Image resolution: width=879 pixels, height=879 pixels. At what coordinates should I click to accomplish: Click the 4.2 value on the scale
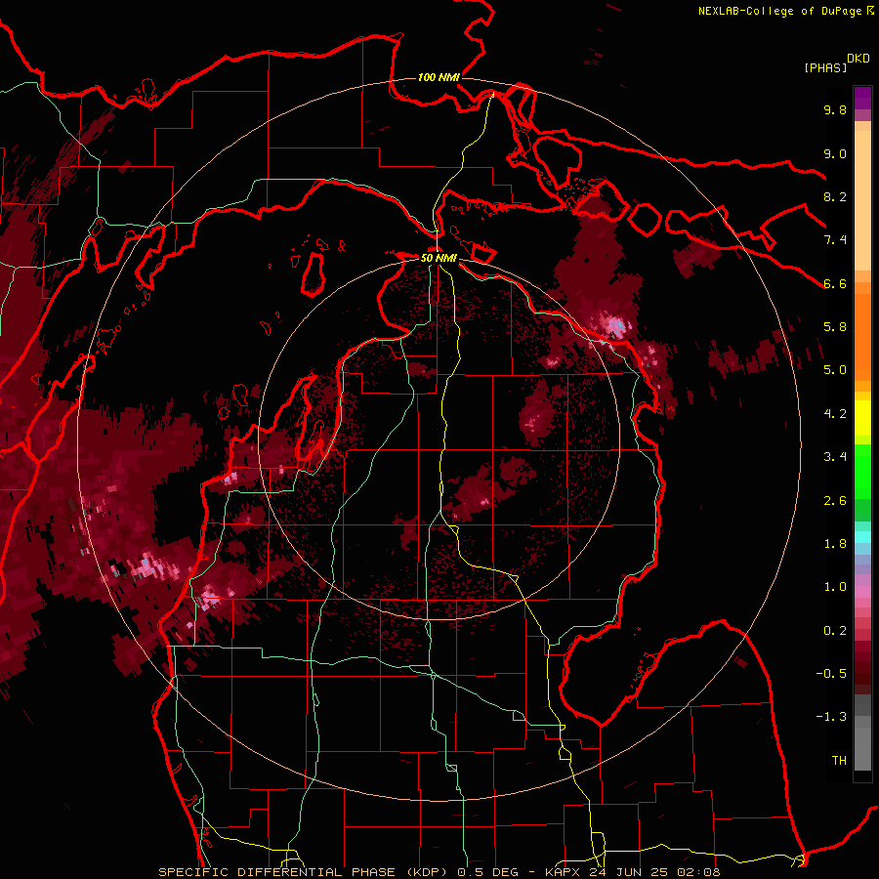point(835,414)
